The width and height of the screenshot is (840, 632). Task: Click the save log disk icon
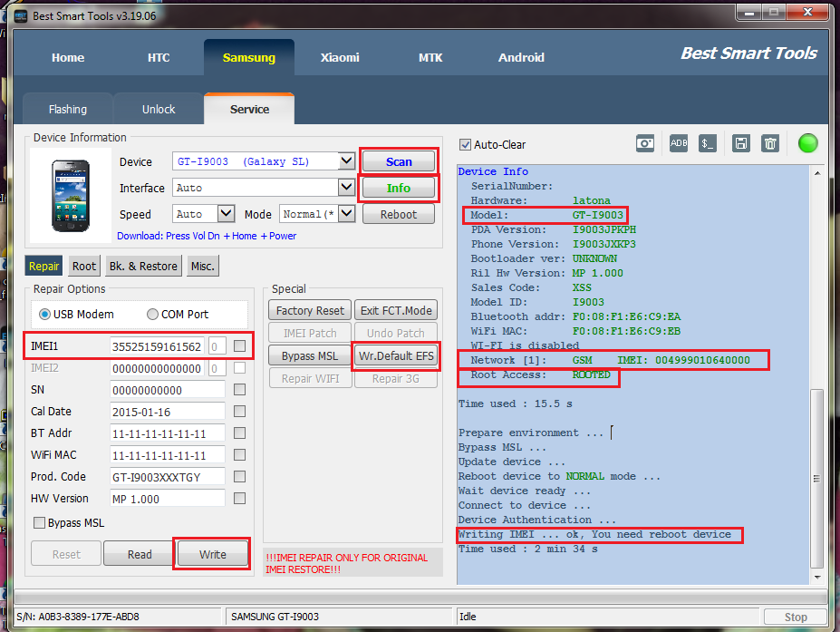click(x=741, y=143)
